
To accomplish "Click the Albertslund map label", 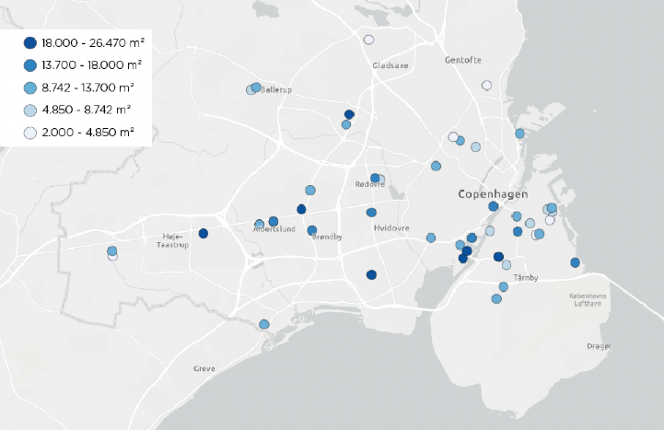I will [274, 229].
